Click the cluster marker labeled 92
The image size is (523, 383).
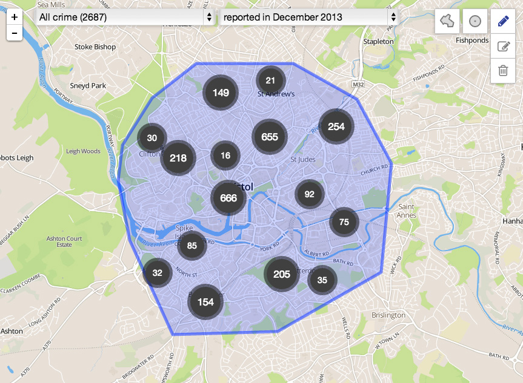pyautogui.click(x=310, y=194)
